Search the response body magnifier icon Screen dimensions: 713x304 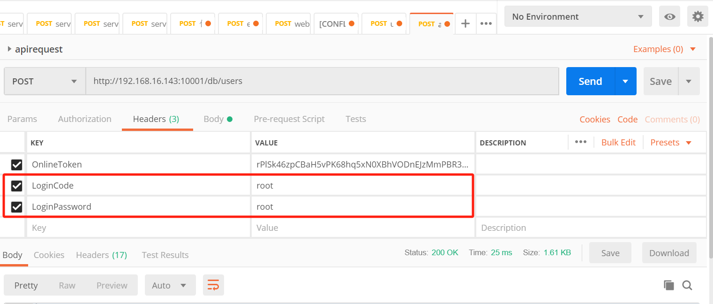point(687,285)
